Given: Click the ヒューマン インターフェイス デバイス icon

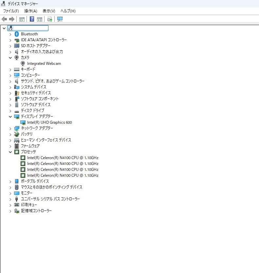Looking at the screenshot, I should (17, 140).
